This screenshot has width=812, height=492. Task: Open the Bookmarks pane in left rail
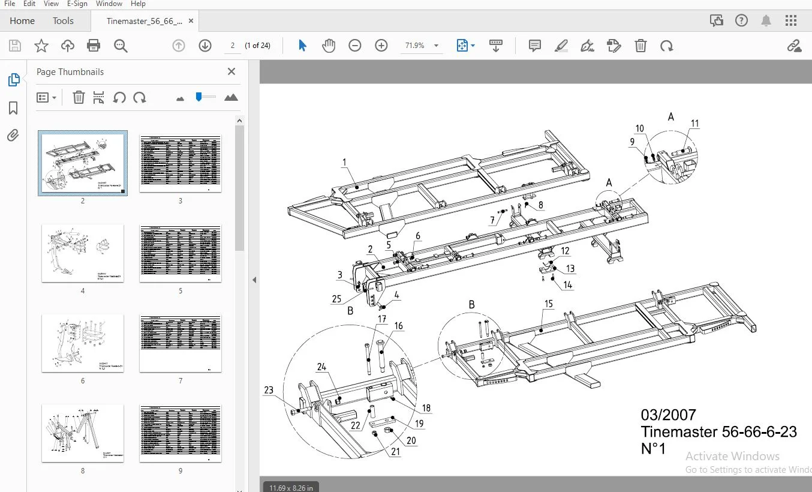(13, 108)
